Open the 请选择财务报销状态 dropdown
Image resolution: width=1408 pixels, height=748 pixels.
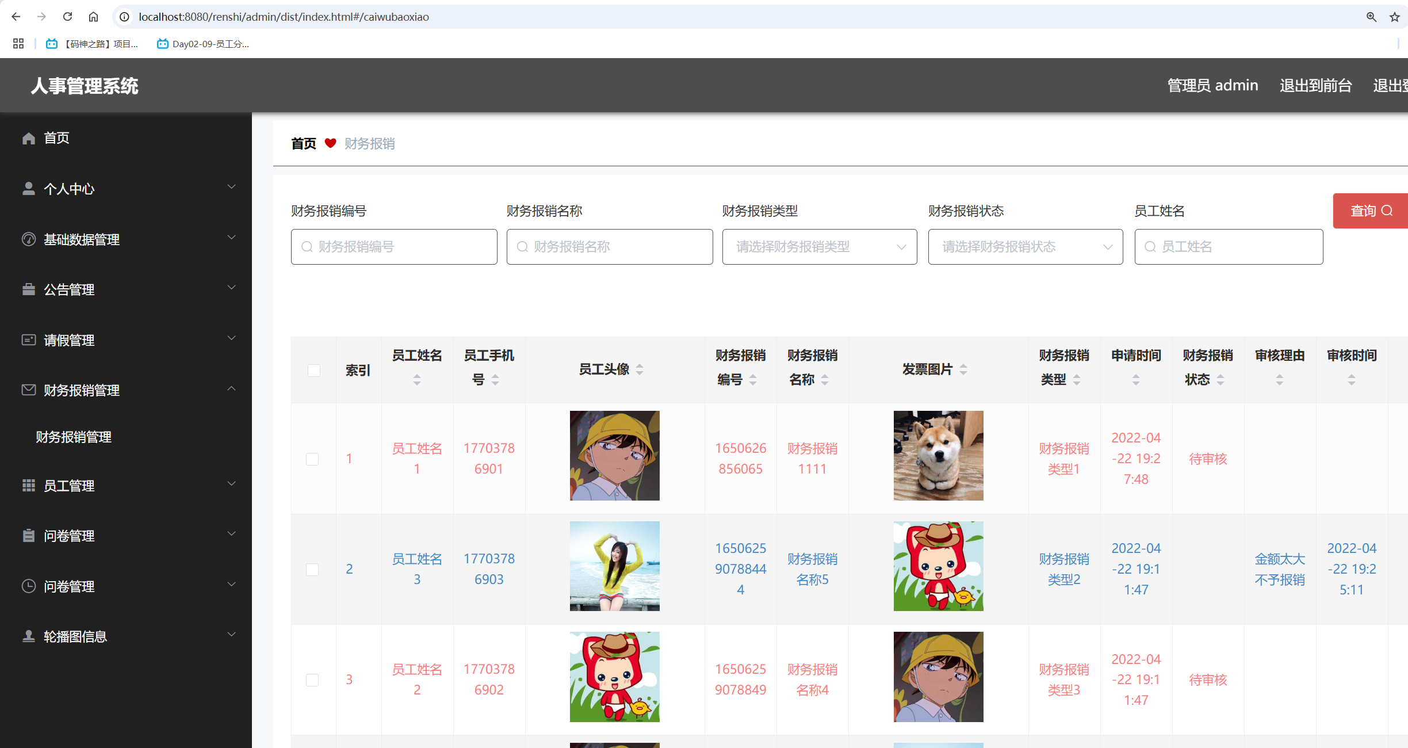tap(1026, 247)
